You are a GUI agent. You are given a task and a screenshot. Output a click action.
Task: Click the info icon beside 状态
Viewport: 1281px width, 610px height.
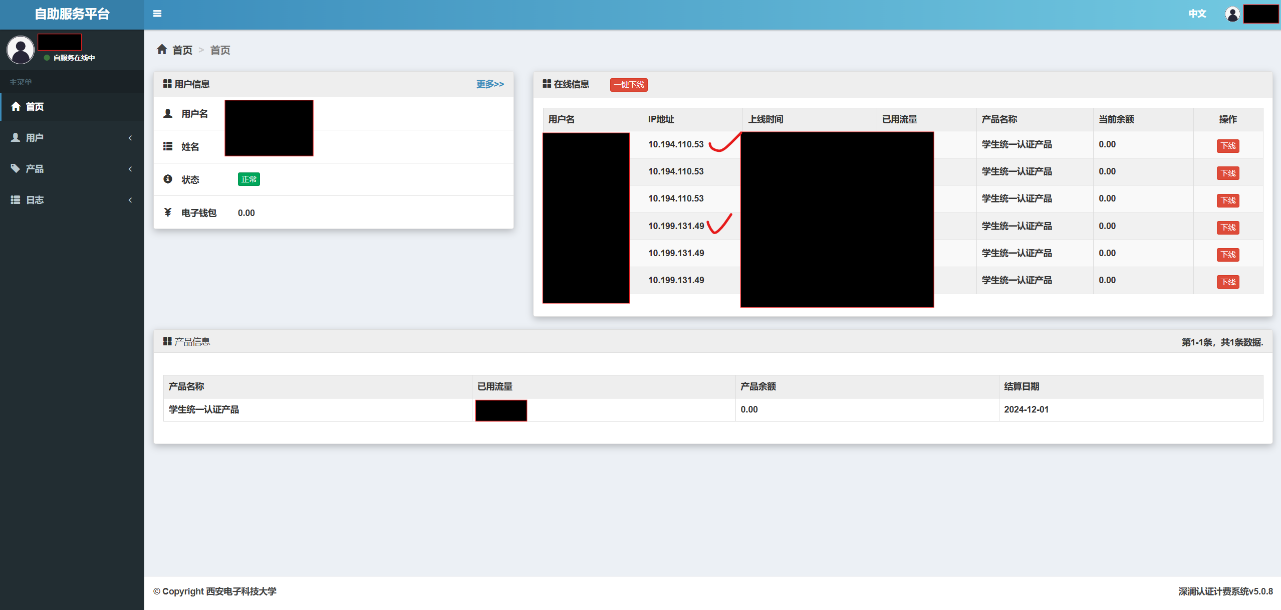pyautogui.click(x=168, y=179)
